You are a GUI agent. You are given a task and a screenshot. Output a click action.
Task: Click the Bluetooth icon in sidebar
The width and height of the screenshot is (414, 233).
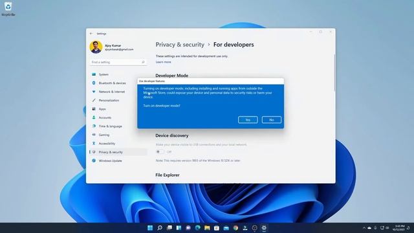click(94, 83)
